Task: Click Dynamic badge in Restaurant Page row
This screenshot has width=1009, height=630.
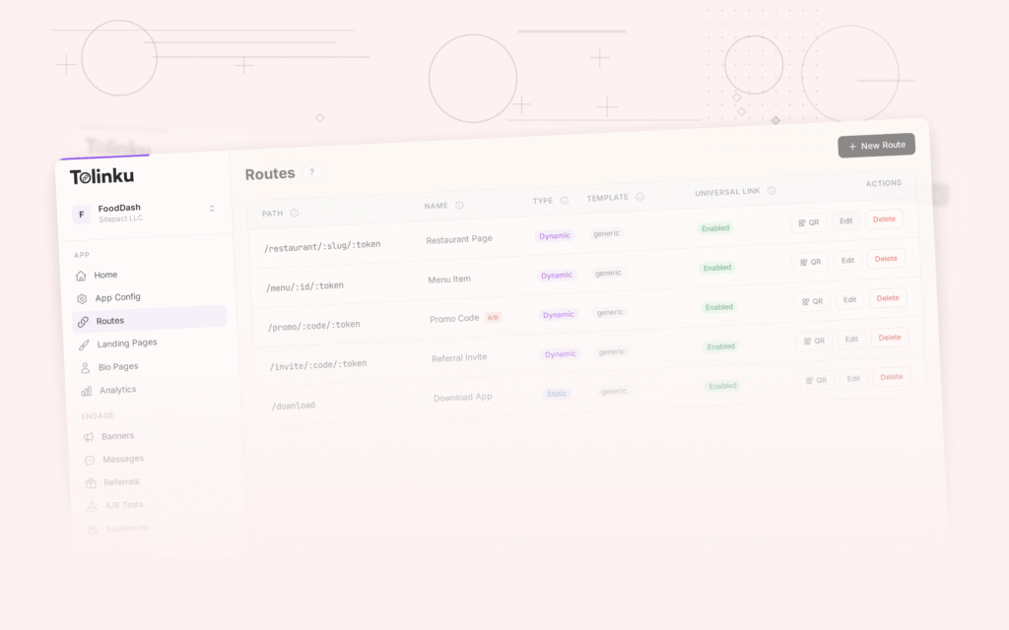Action: coord(555,236)
